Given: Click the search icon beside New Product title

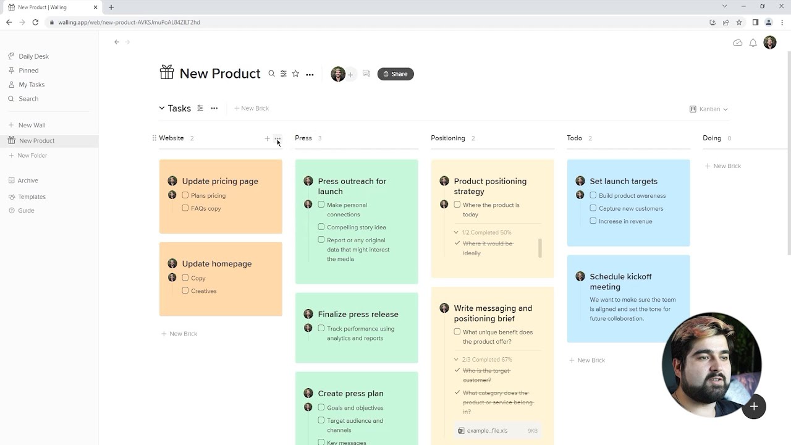Looking at the screenshot, I should [271, 74].
